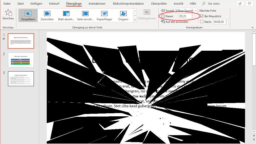Enable the Nach timing checkbox
256x144 pixels.
[x=202, y=22]
